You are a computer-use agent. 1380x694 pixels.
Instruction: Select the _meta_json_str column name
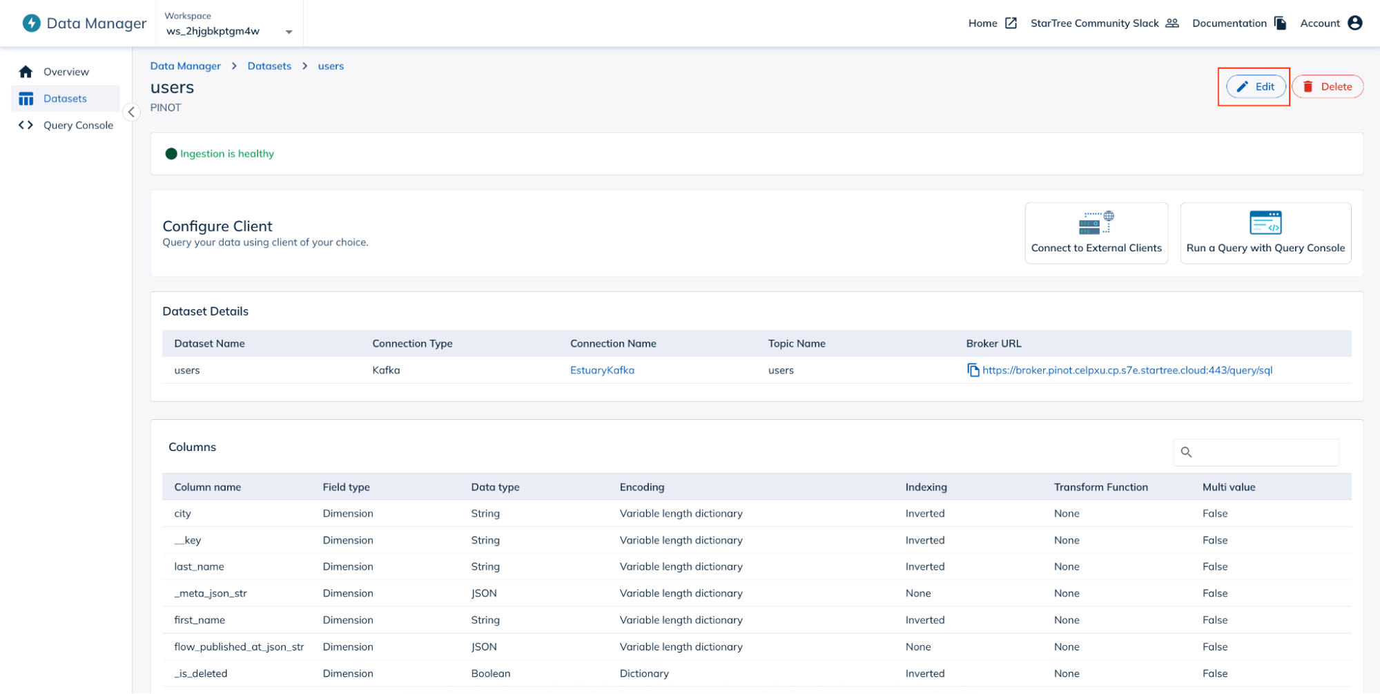(211, 593)
